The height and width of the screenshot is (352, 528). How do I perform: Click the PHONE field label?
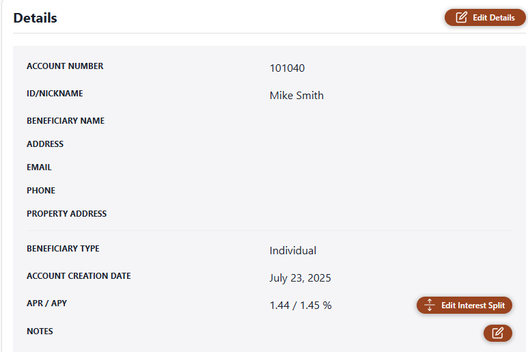(x=41, y=190)
